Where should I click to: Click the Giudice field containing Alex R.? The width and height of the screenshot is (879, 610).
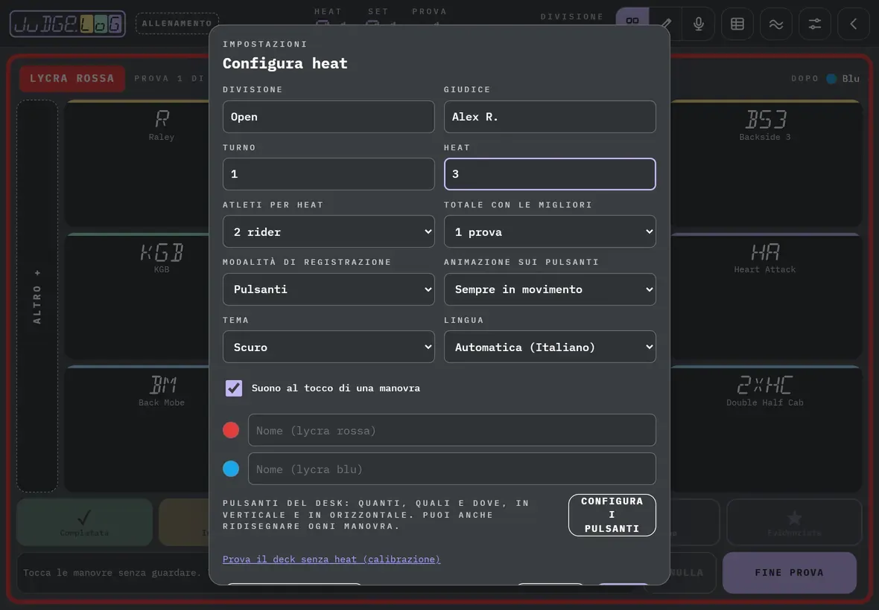[550, 116]
